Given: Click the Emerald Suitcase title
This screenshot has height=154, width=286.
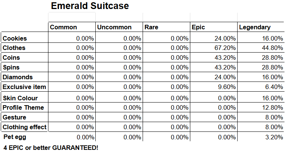Looking at the screenshot, I should tap(90, 6).
